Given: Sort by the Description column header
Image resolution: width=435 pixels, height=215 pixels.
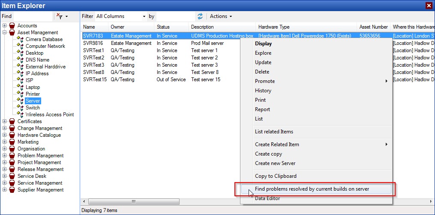Looking at the screenshot, I should [x=222, y=27].
